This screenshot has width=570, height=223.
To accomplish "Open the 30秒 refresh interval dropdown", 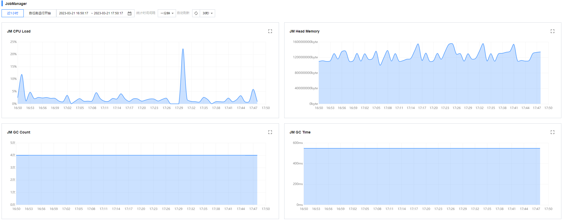I will 208,13.
